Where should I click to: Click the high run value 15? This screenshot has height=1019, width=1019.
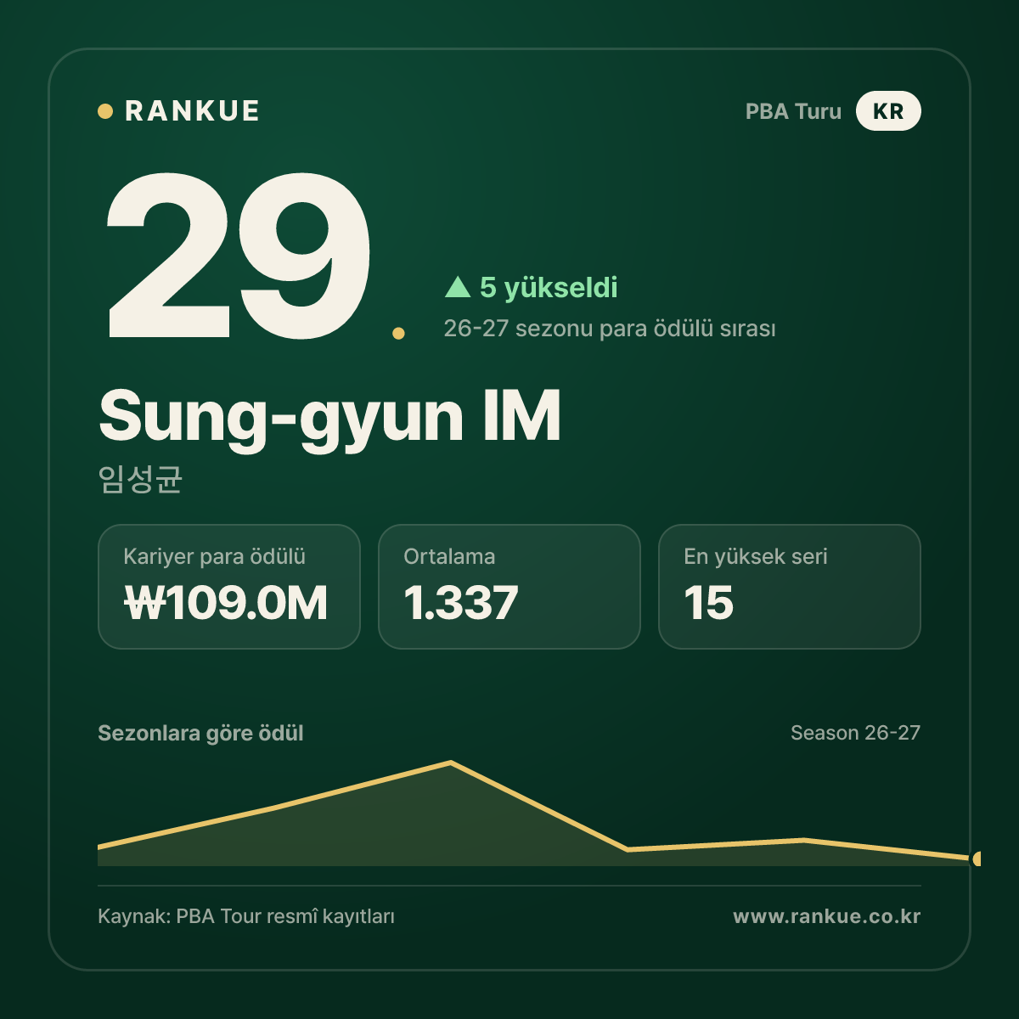point(709,604)
